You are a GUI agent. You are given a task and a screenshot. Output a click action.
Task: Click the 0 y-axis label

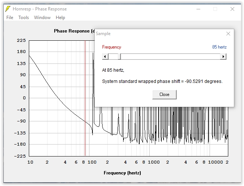pyautogui.click(x=24, y=98)
